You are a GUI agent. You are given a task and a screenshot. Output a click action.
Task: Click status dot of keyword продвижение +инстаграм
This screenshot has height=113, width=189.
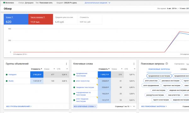74,74
